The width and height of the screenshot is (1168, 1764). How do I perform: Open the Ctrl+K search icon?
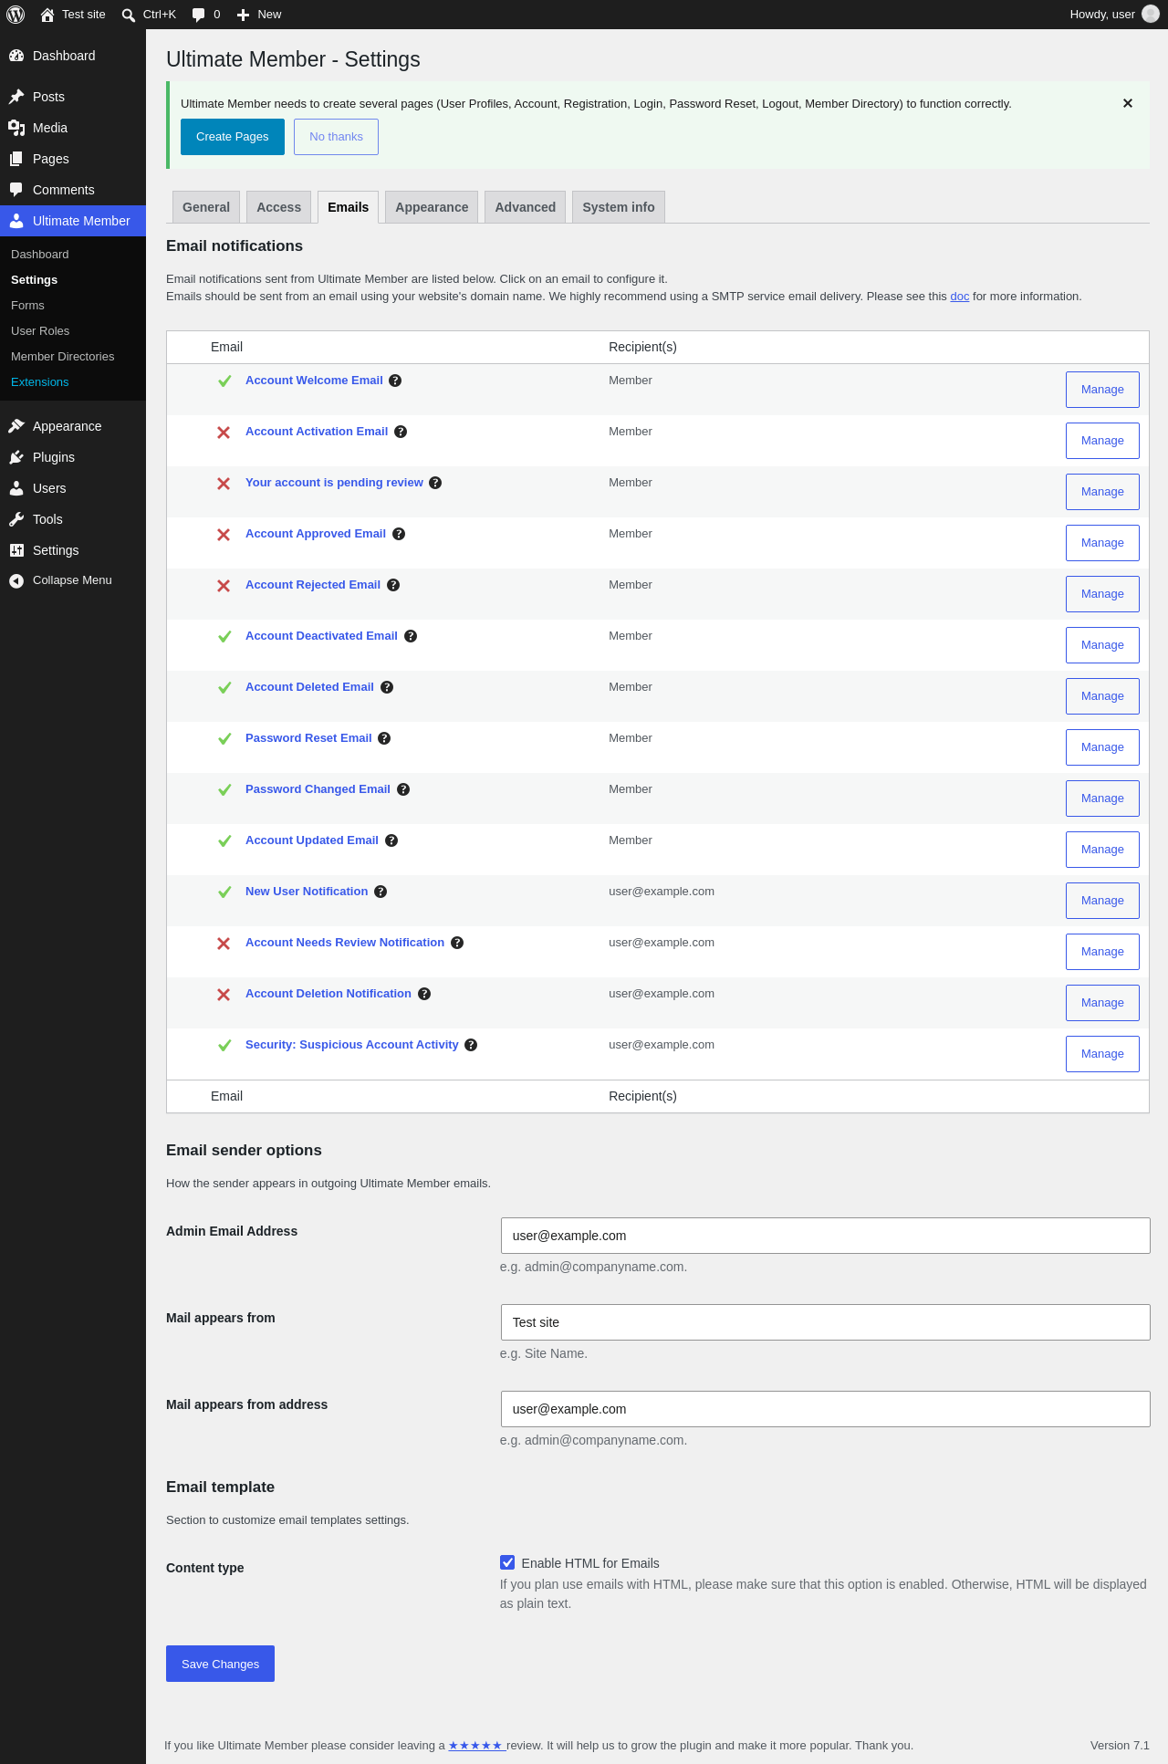coord(129,15)
